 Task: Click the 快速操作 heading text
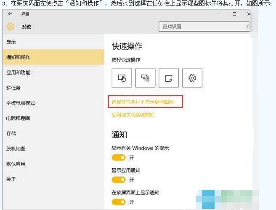[127, 46]
